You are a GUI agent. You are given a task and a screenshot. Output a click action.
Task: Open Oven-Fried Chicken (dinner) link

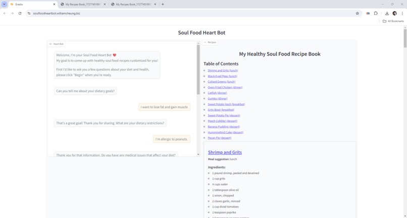pyautogui.click(x=225, y=87)
